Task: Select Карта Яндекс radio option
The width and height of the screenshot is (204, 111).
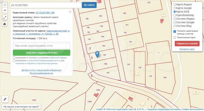Action: click(175, 5)
